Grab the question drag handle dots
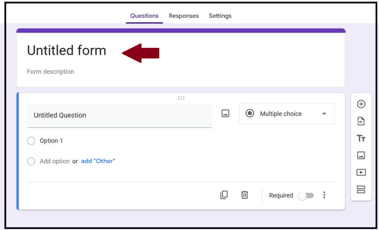Viewport: 379px width, 230px height. [x=181, y=98]
